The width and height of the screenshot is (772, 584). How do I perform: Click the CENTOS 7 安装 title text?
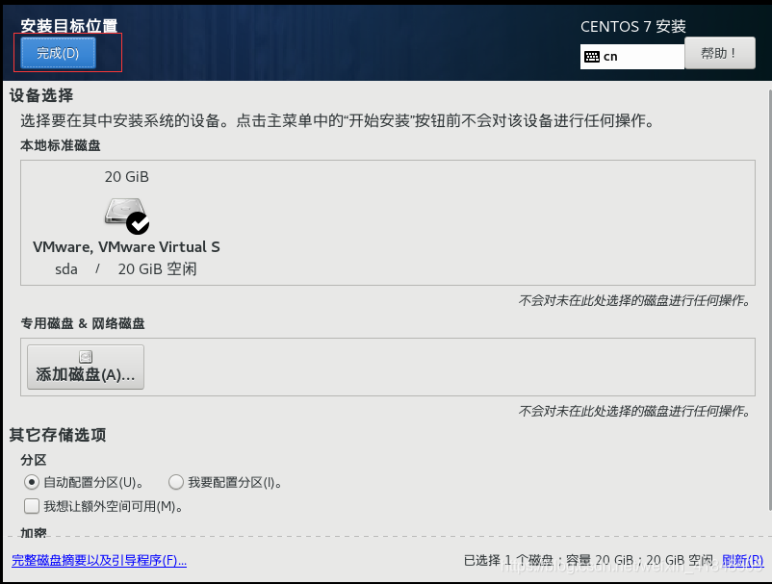click(x=633, y=27)
